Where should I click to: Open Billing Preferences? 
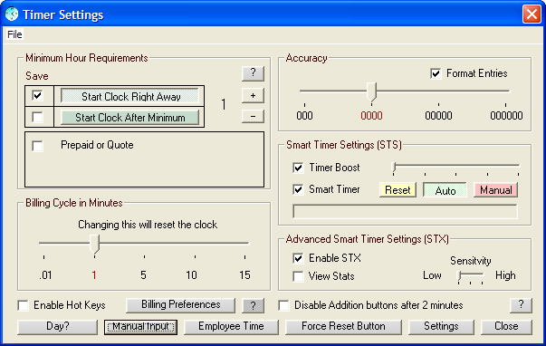point(180,305)
